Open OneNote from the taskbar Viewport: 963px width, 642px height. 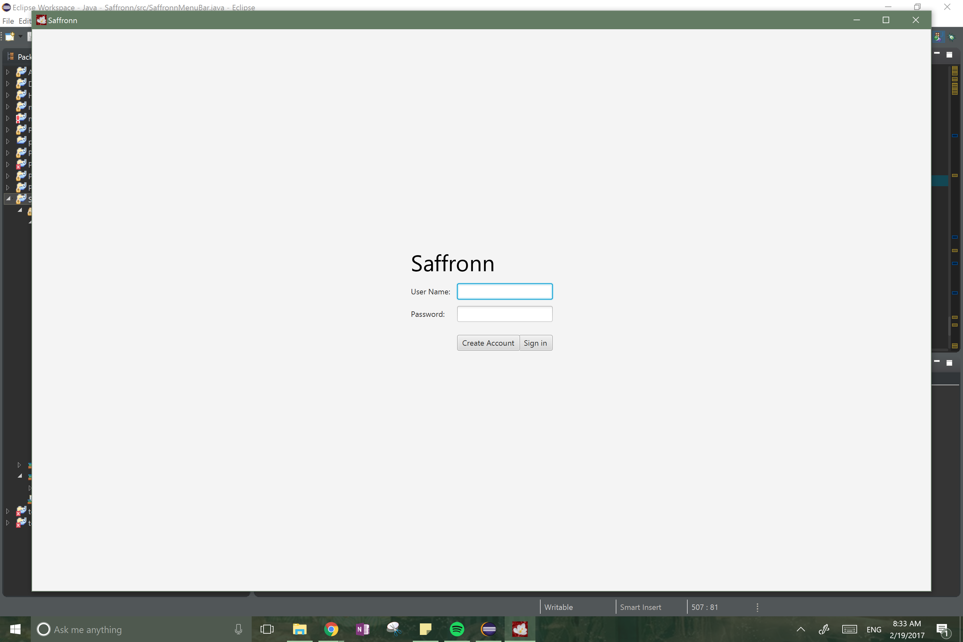[362, 629]
